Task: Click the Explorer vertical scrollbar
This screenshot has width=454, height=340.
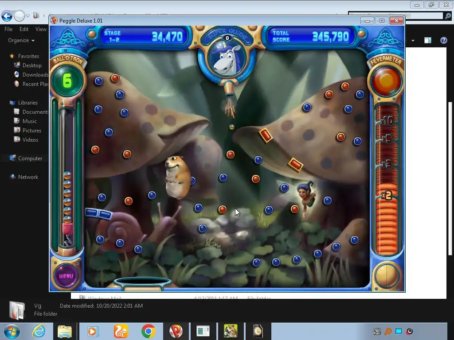Action: click(450, 178)
